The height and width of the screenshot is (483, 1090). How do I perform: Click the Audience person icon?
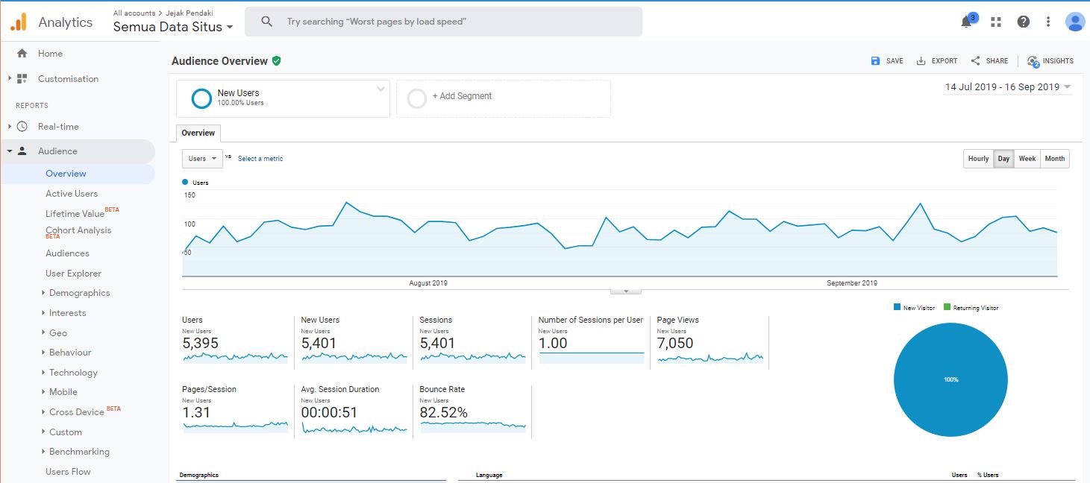(x=22, y=151)
